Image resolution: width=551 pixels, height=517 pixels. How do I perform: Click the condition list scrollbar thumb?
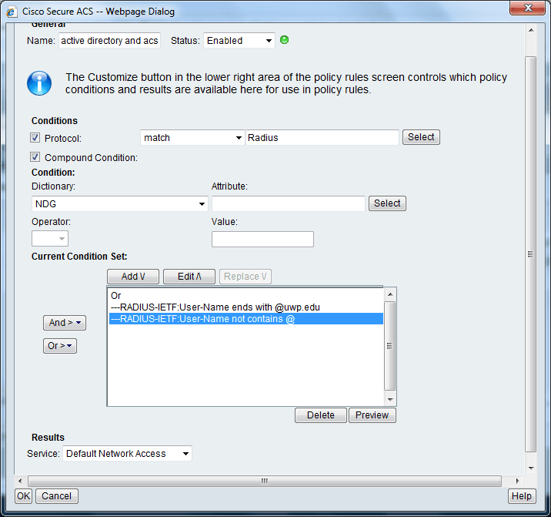[389, 346]
